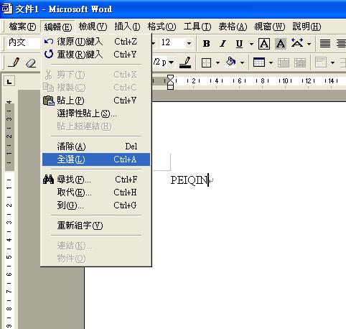Select the Draw Table pencil tool
Viewport: 346px width, 329px height.
click(x=14, y=62)
